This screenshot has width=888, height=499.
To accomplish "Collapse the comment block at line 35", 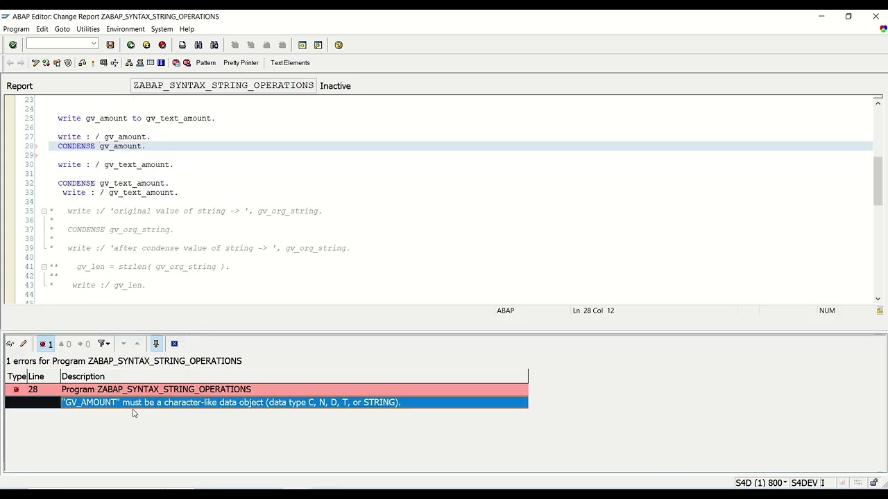I will pyautogui.click(x=44, y=211).
